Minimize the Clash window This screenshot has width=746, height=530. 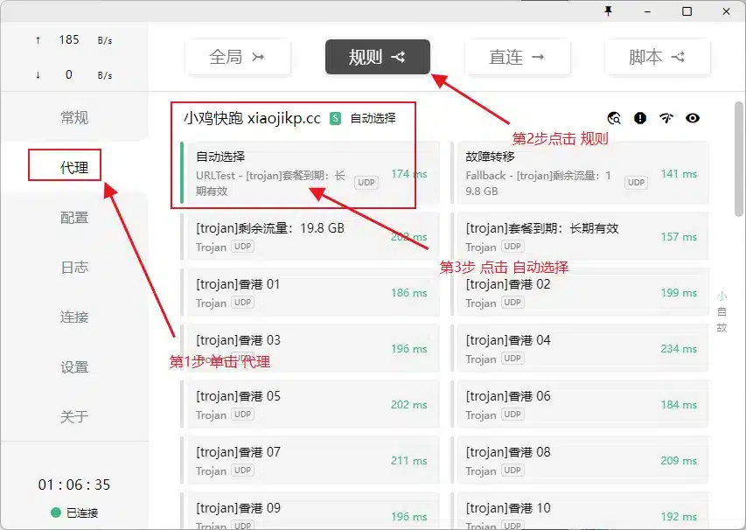647,11
